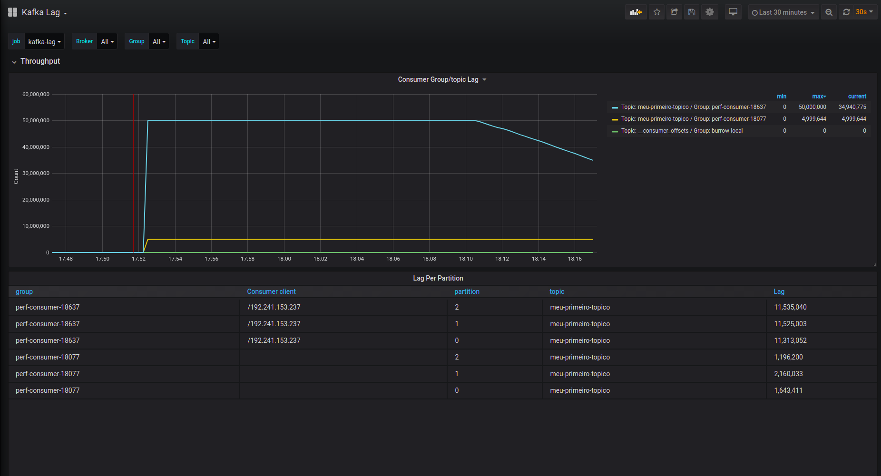
Task: Open dashboard settings gear
Action: click(709, 12)
